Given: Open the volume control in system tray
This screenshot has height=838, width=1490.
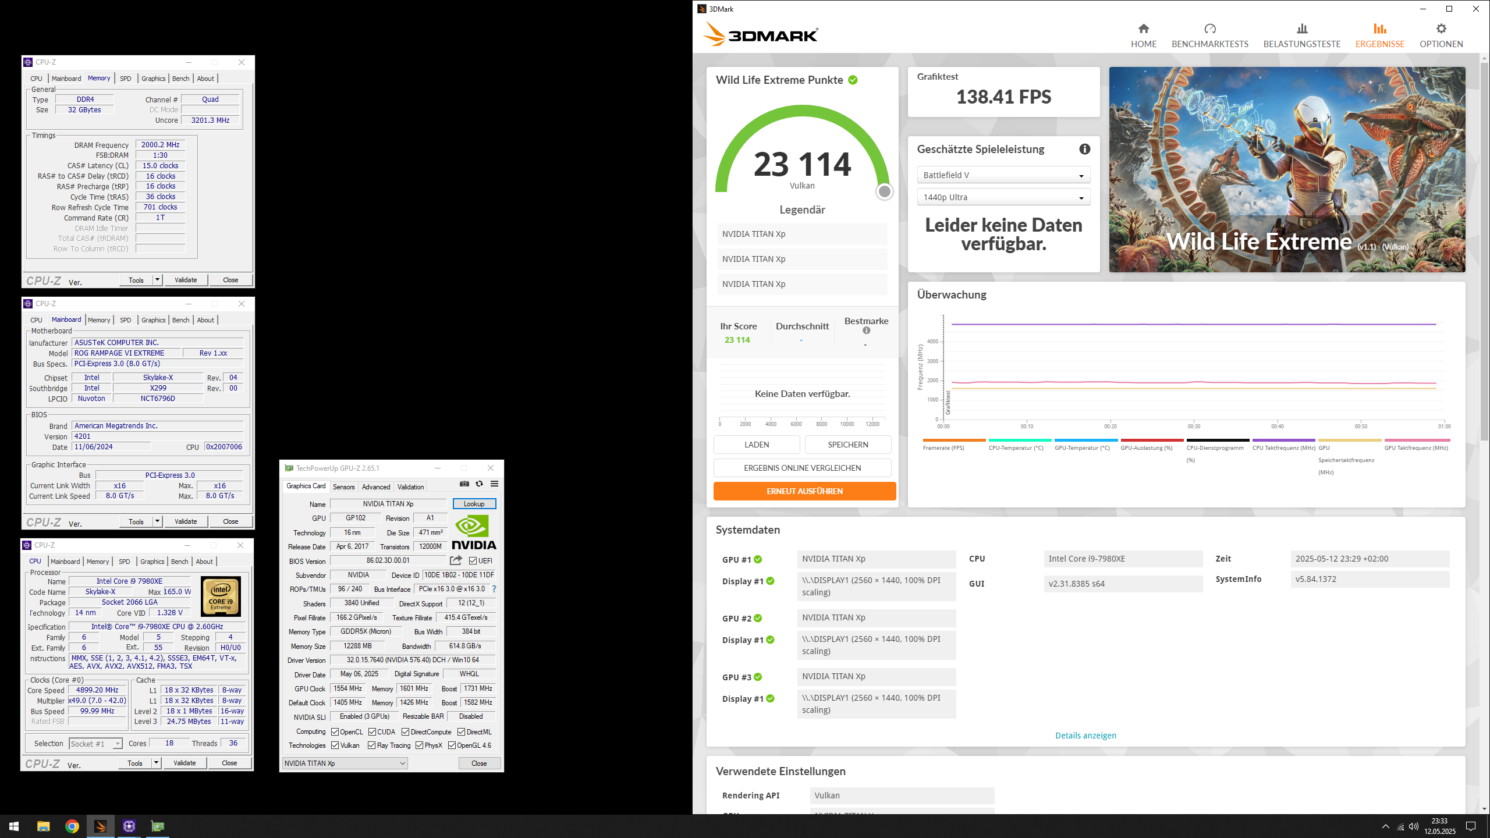Looking at the screenshot, I should 1413,826.
